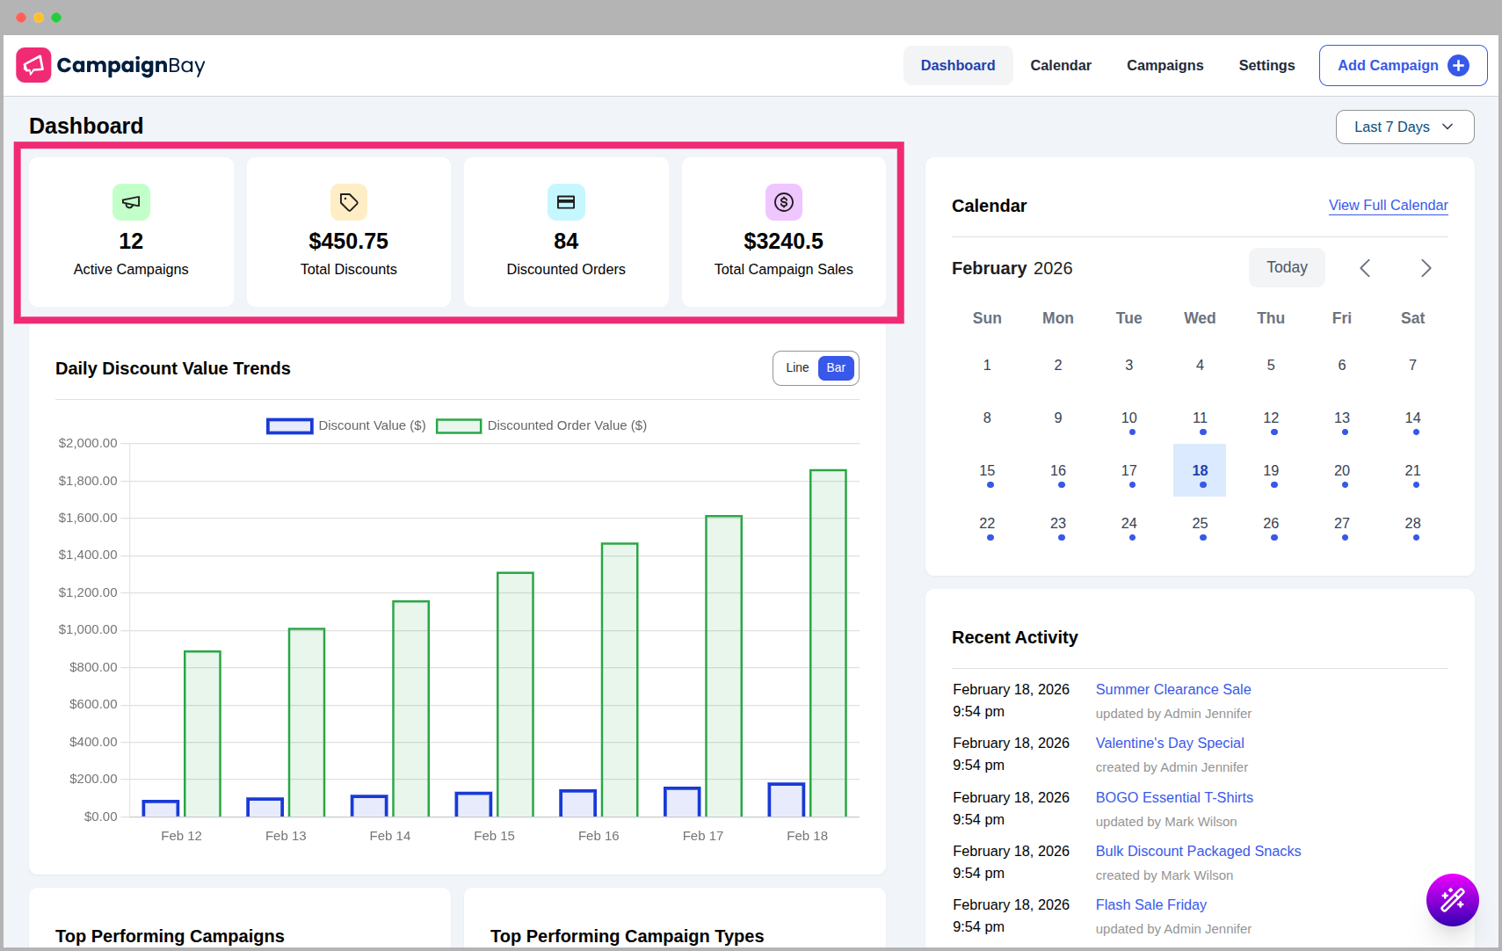Click the View Full Calendar link
1502x951 pixels.
[x=1387, y=205]
